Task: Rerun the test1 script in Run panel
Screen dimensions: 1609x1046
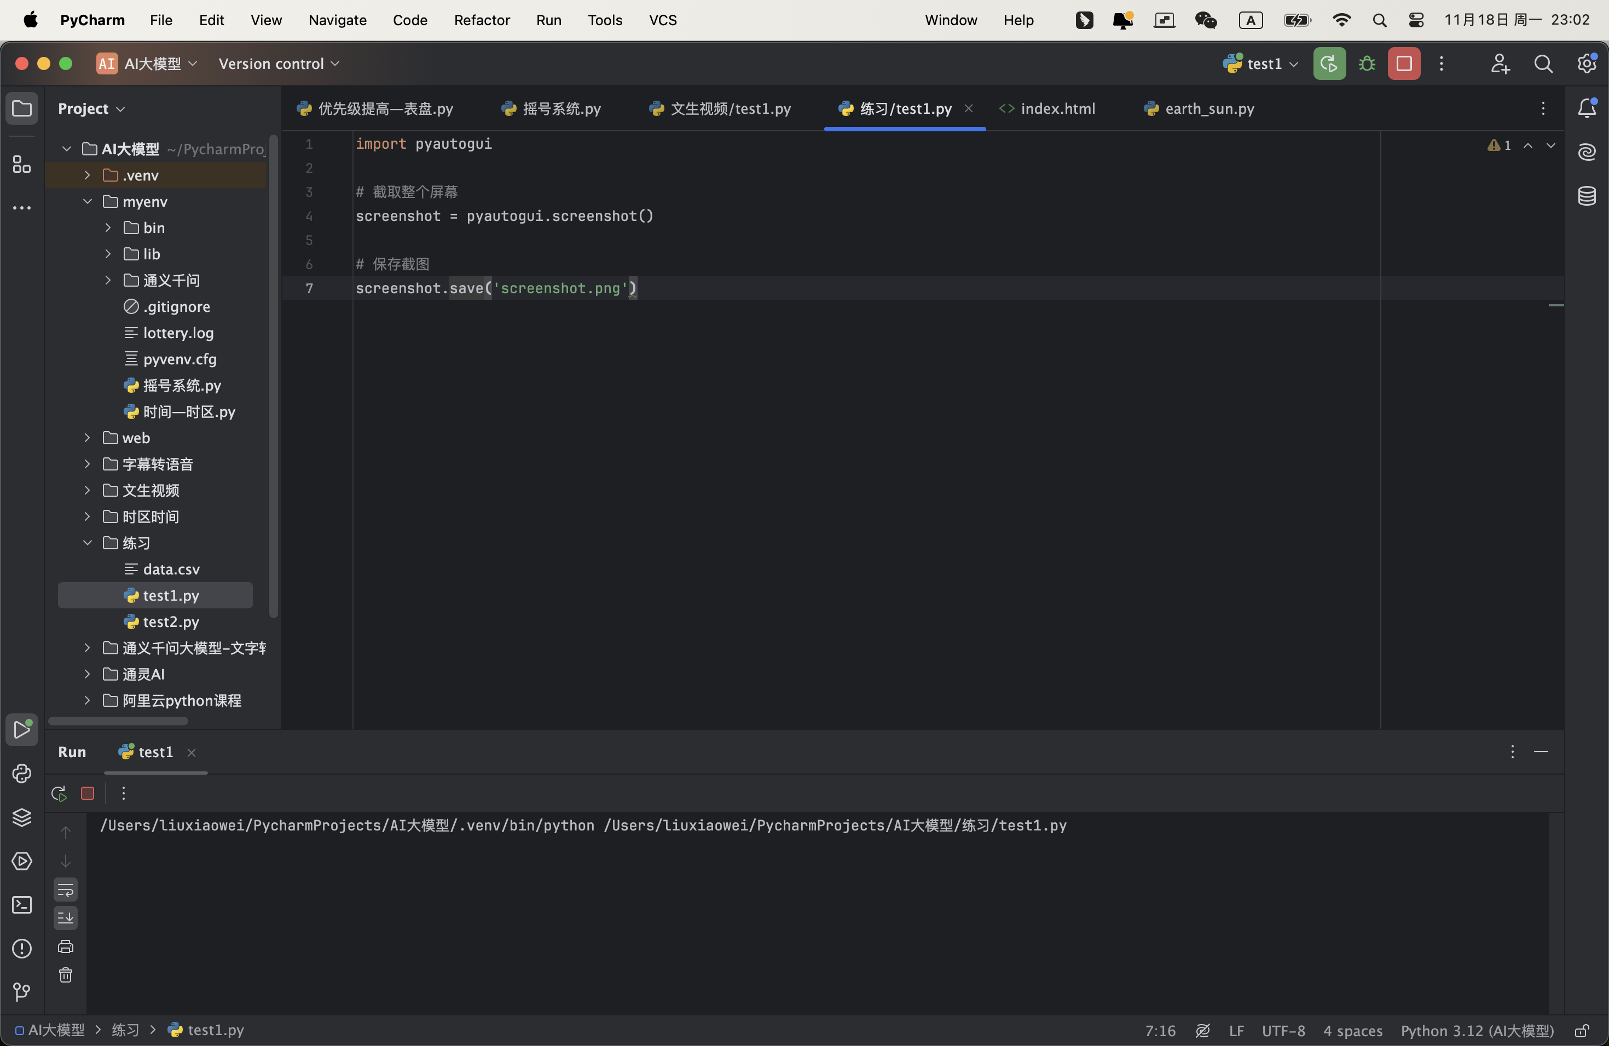Action: pos(57,793)
